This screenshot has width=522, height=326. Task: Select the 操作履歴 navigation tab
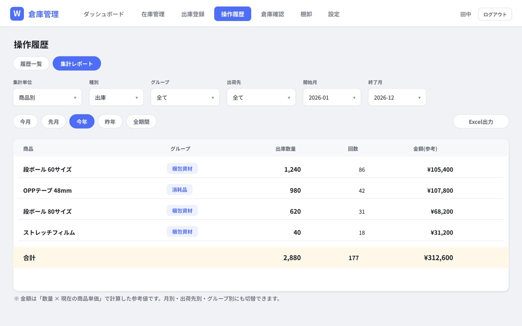[x=233, y=14]
